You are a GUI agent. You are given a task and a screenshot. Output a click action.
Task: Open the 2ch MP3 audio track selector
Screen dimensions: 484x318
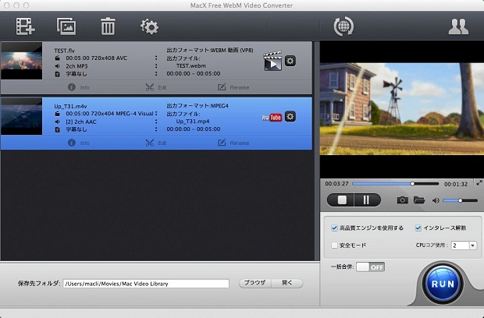[x=156, y=66]
